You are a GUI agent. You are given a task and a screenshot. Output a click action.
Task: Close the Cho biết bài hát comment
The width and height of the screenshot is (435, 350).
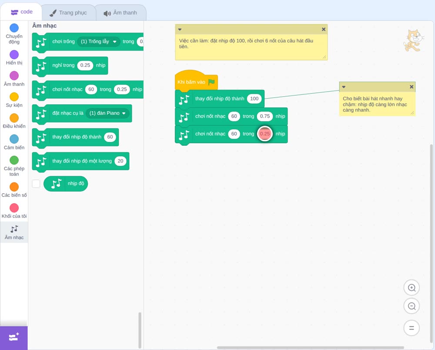pos(412,87)
